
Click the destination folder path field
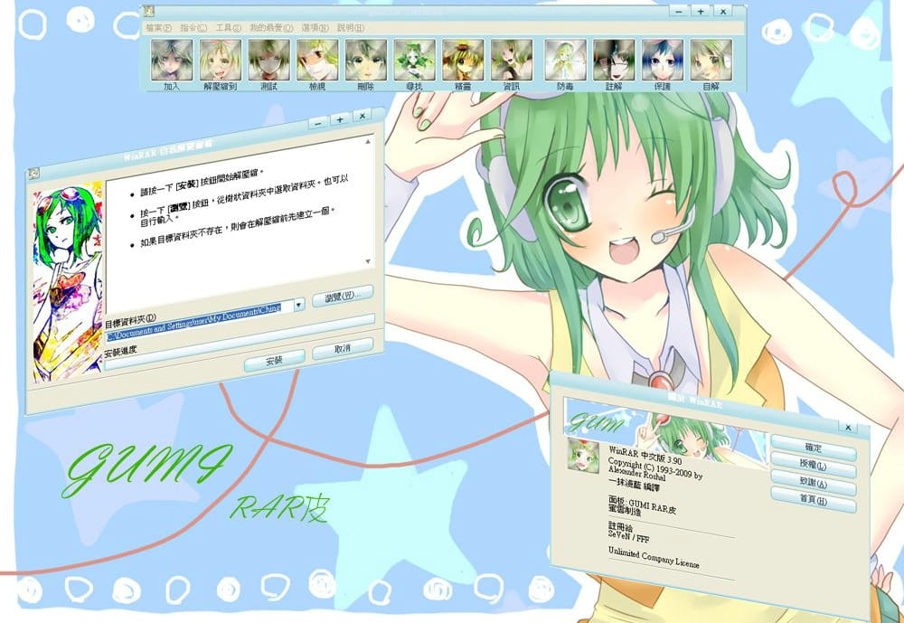[200, 321]
